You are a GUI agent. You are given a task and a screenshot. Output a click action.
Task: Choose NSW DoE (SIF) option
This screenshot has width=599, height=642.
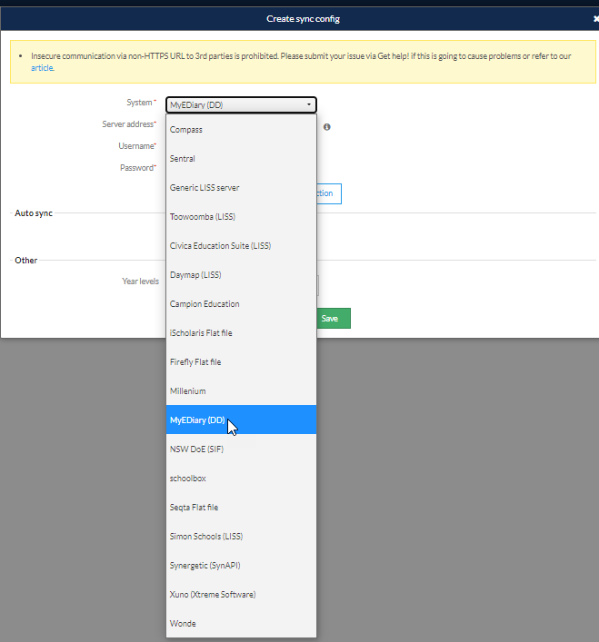[x=241, y=449]
